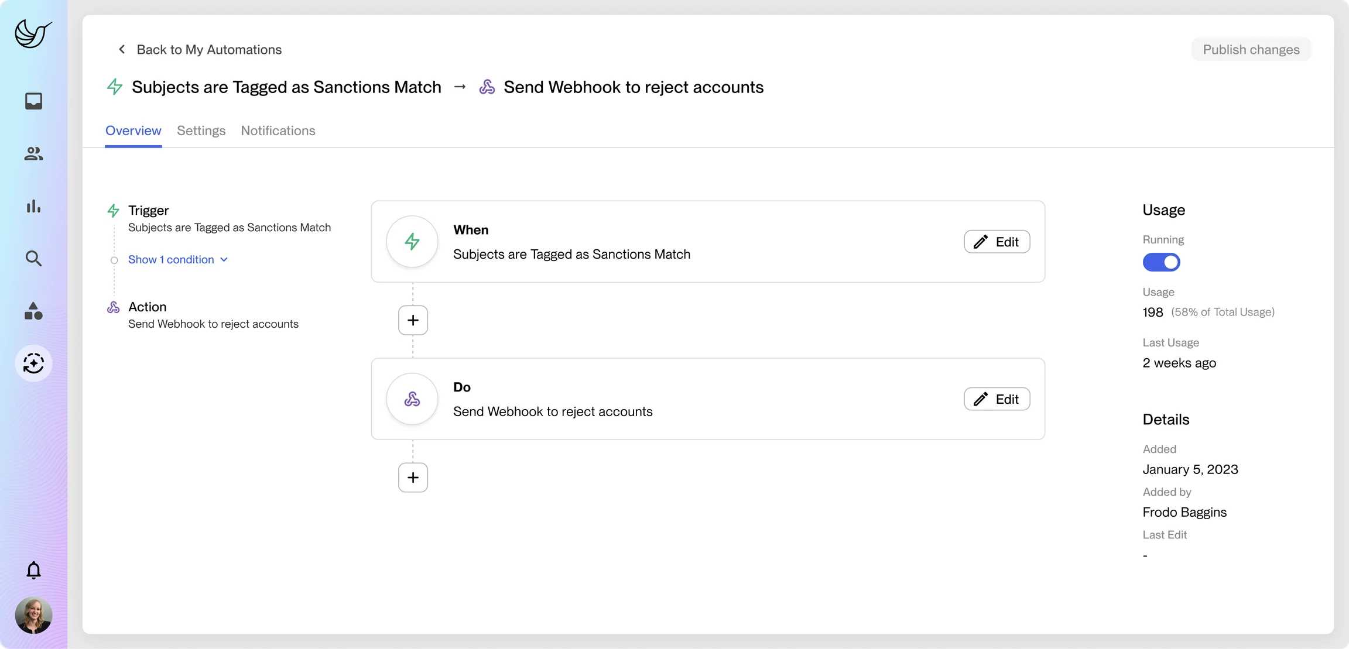Open the inbox icon in the sidebar
The width and height of the screenshot is (1349, 649).
pyautogui.click(x=33, y=101)
